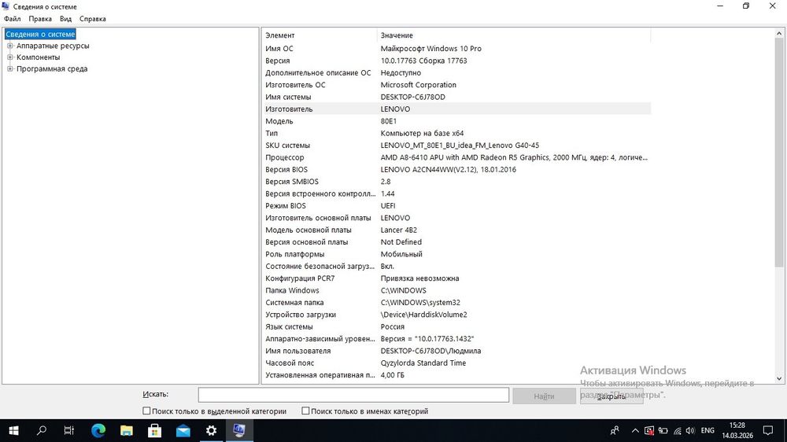Select the Изготовитель ОС row
The height and width of the screenshot is (442, 787).
point(456,85)
